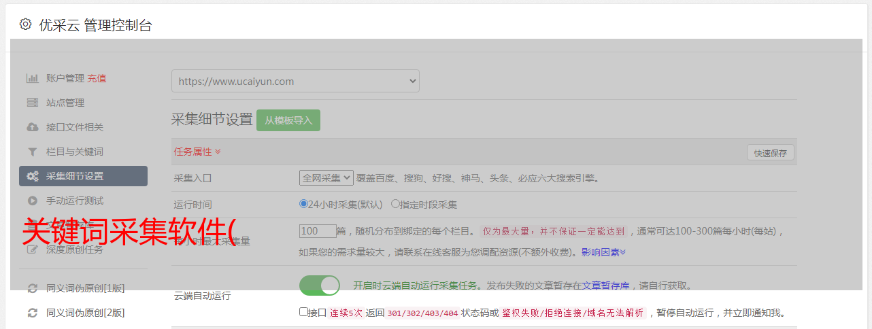
Task: Click the gears icon for 采集细节设置
Action: coord(32,176)
